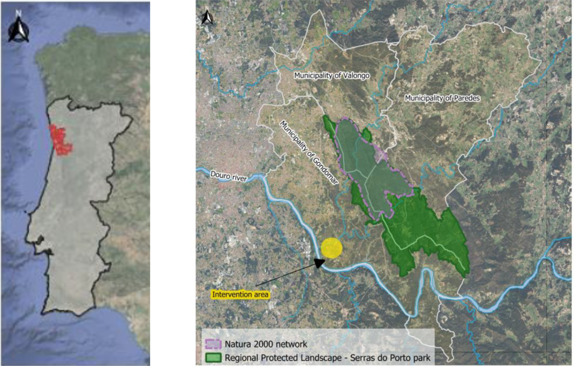Viewport: 574px width, 366px height.
Task: Click the Douro river text label
Action: pos(230,176)
